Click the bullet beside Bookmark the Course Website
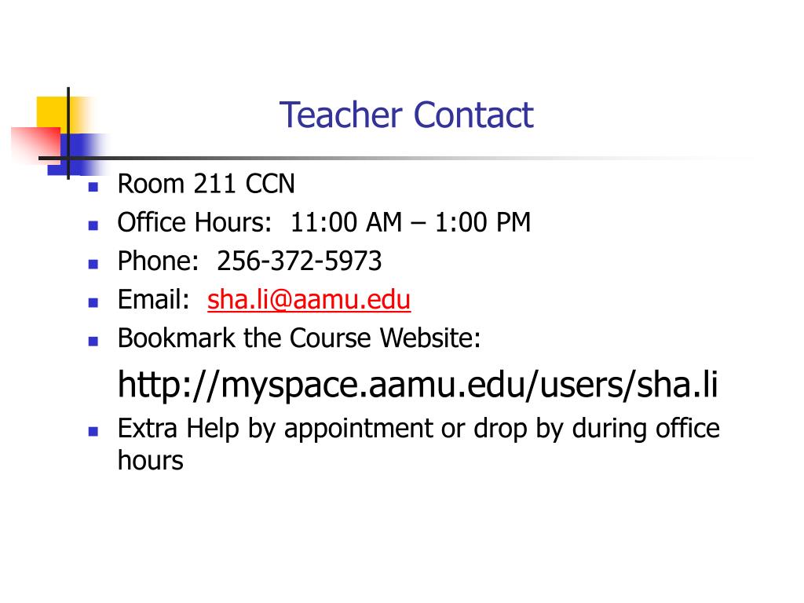This screenshot has height=603, width=804. 93,341
